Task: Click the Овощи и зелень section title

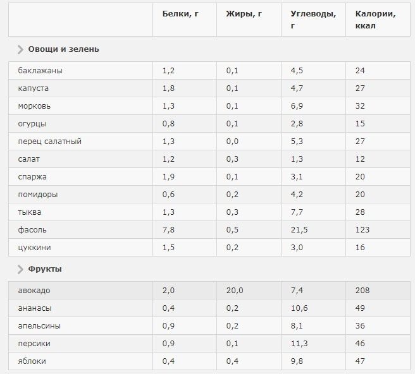Action: coord(63,49)
